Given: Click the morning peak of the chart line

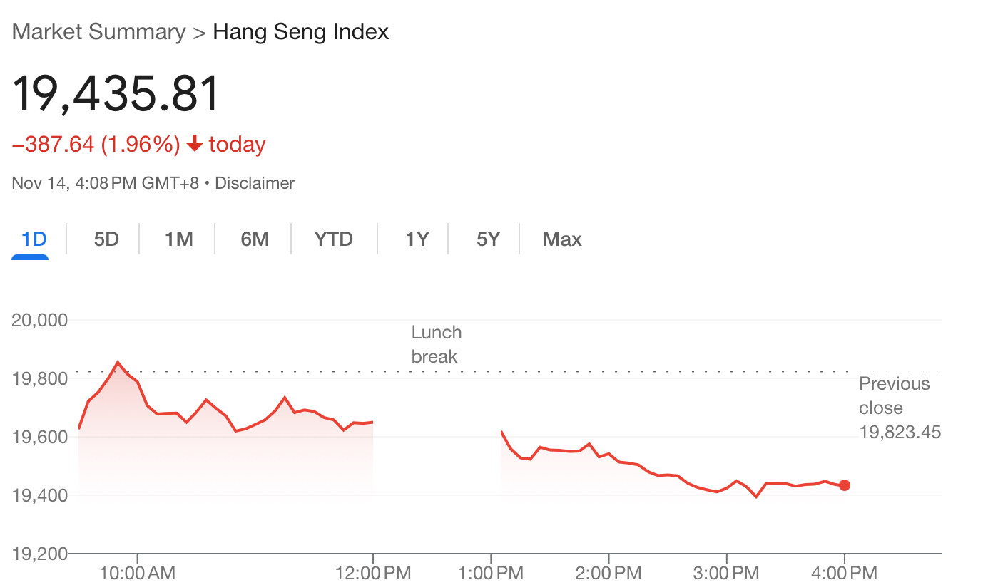Looking at the screenshot, I should point(118,362).
